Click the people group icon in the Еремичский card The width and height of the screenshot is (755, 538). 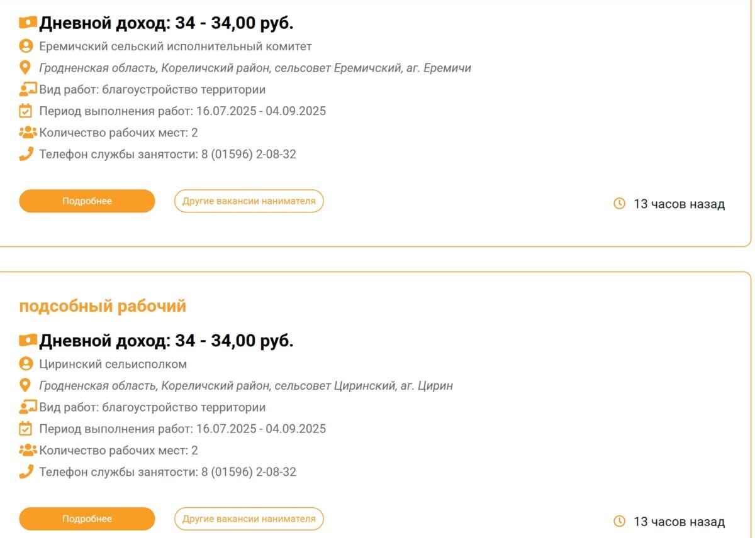click(28, 133)
